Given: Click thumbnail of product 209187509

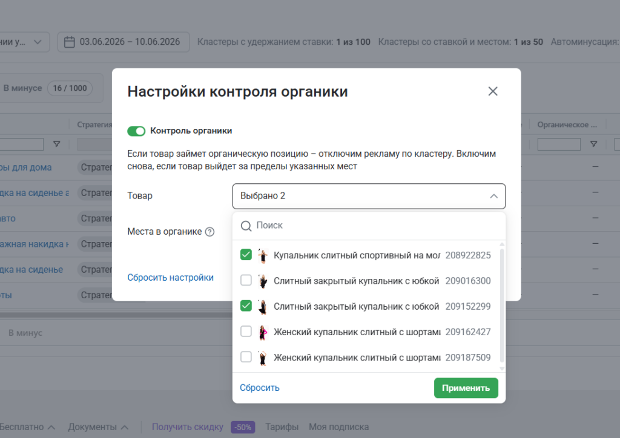Looking at the screenshot, I should click(x=263, y=358).
